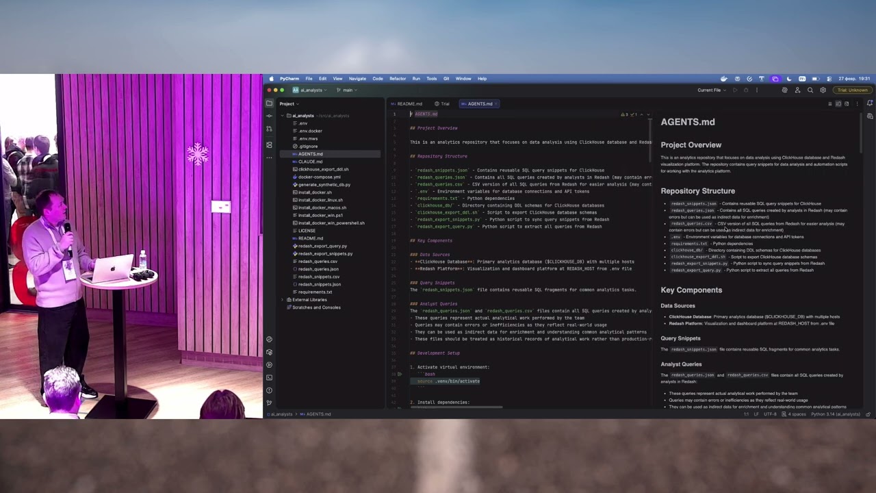Open the Terminal tool window icon
Screen dimensions: 876x493
(x=269, y=377)
